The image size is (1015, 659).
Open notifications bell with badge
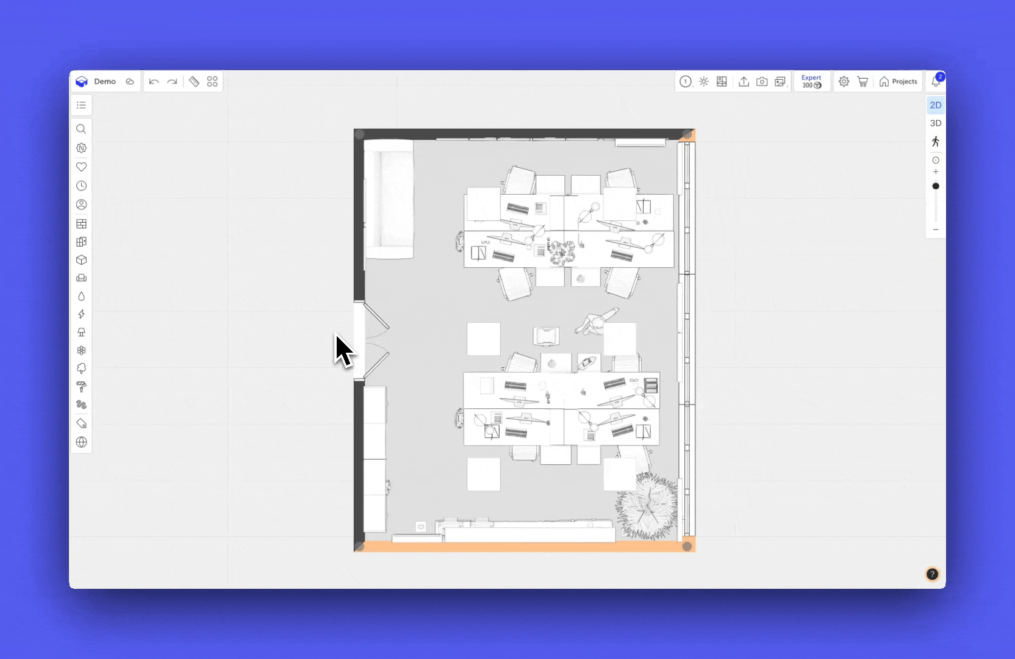936,81
